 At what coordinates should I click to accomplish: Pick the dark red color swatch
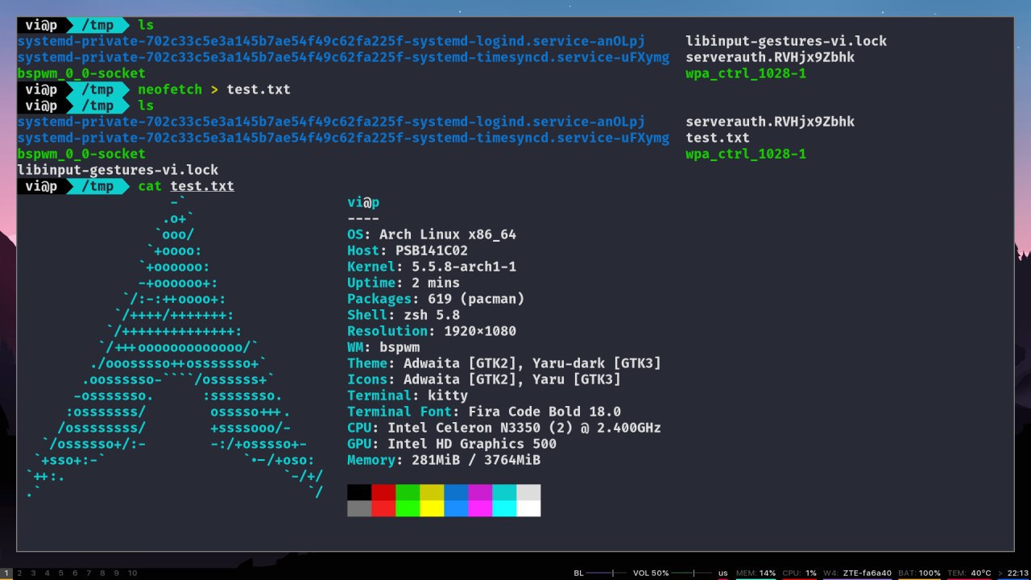(x=383, y=492)
